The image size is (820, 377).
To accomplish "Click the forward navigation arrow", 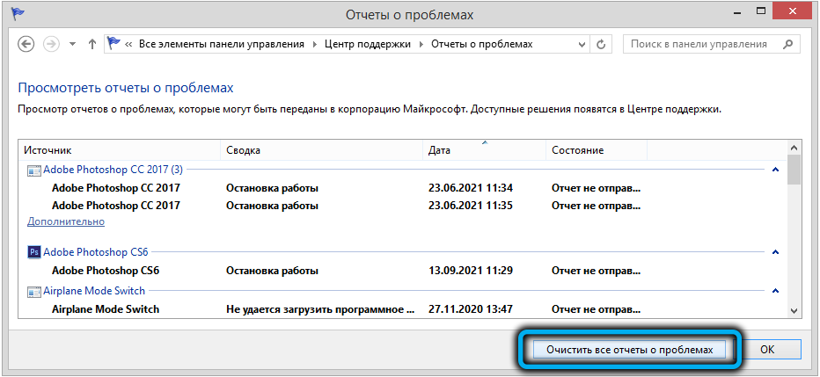I will click(x=51, y=44).
